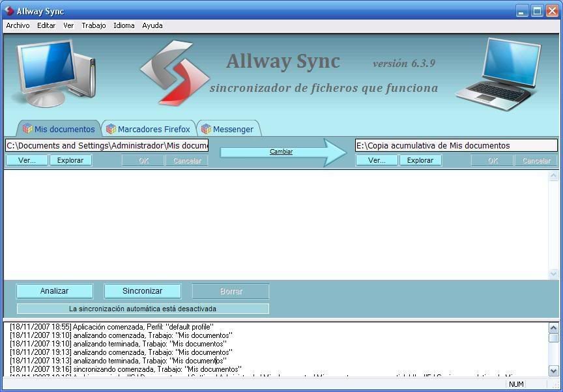
Task: Click the log panel scroll down arrow
Action: click(x=554, y=371)
